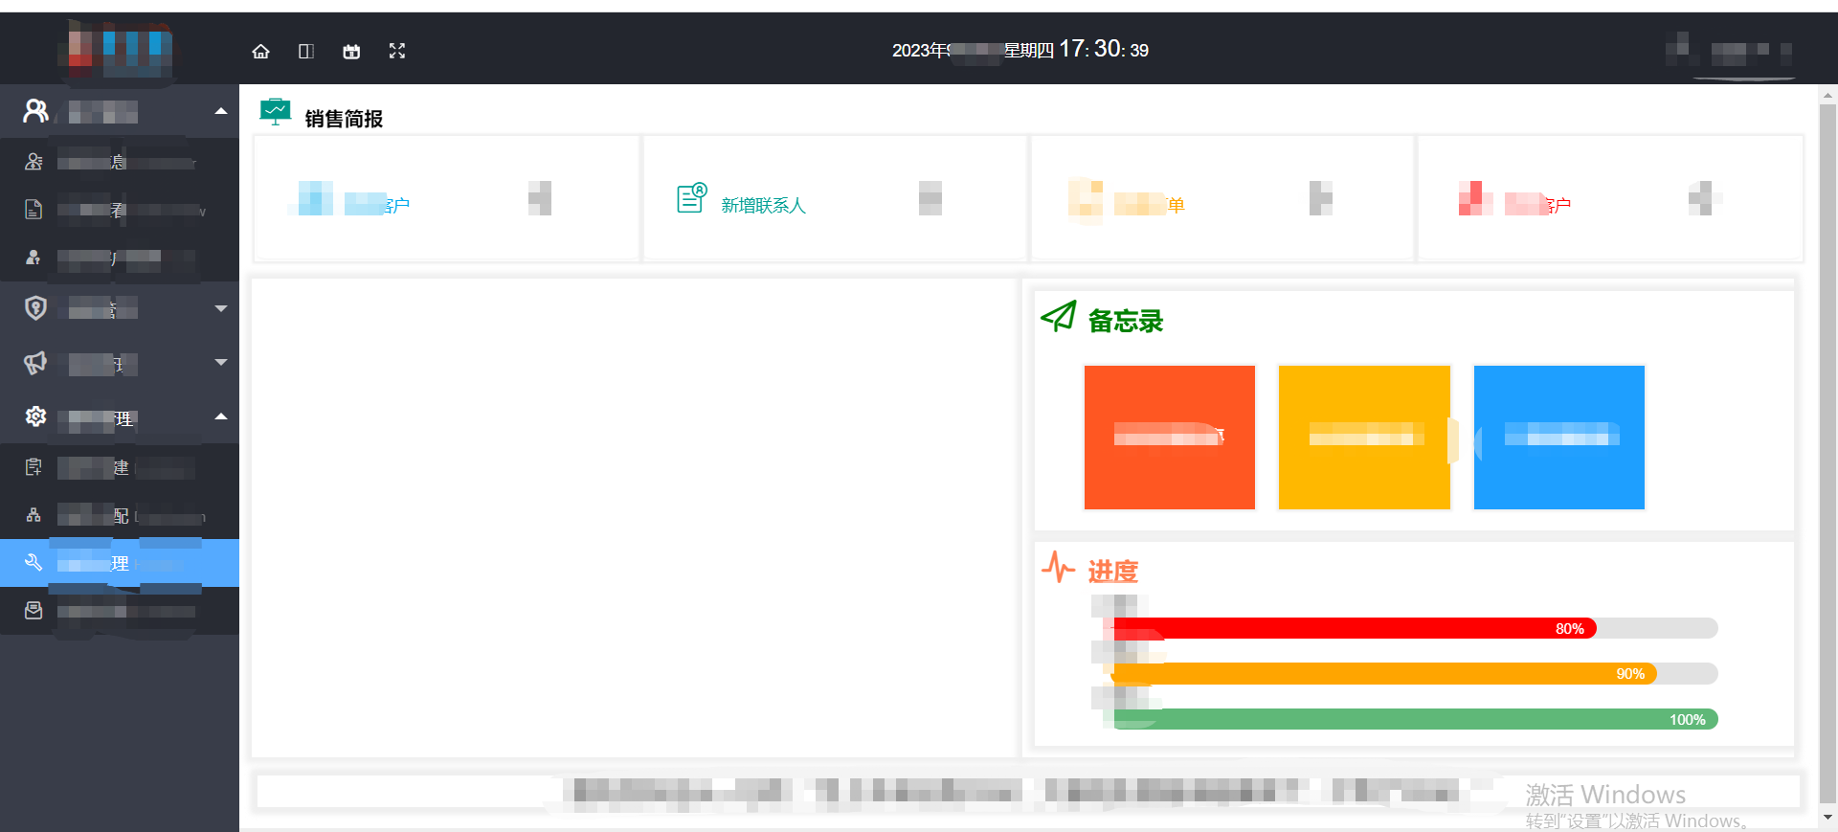Open the red 客户 summary card
The width and height of the screenshot is (1838, 832).
pos(1610,198)
